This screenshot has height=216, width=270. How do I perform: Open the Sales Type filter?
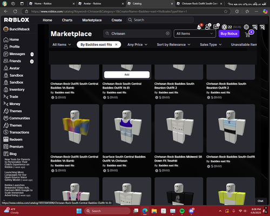coord(211,44)
